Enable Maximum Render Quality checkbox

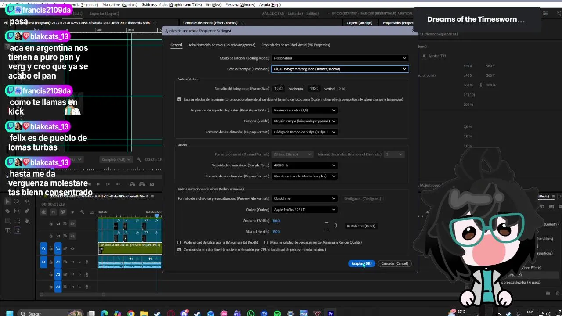point(266,242)
